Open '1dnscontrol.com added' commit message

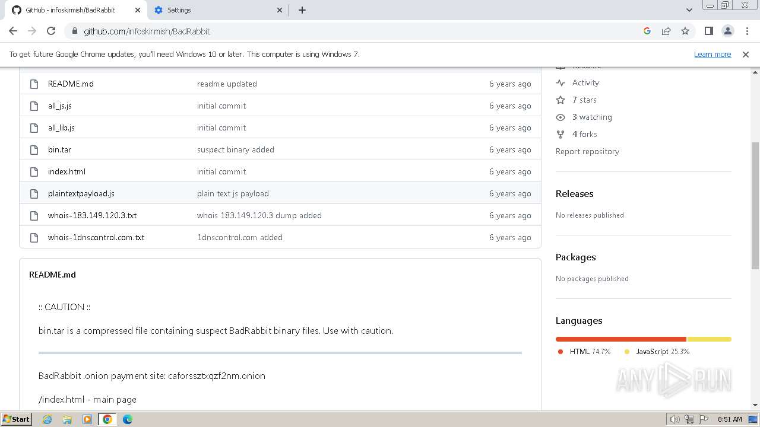tap(240, 237)
